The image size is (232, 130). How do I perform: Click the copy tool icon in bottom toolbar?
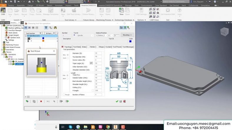click(x=34, y=101)
